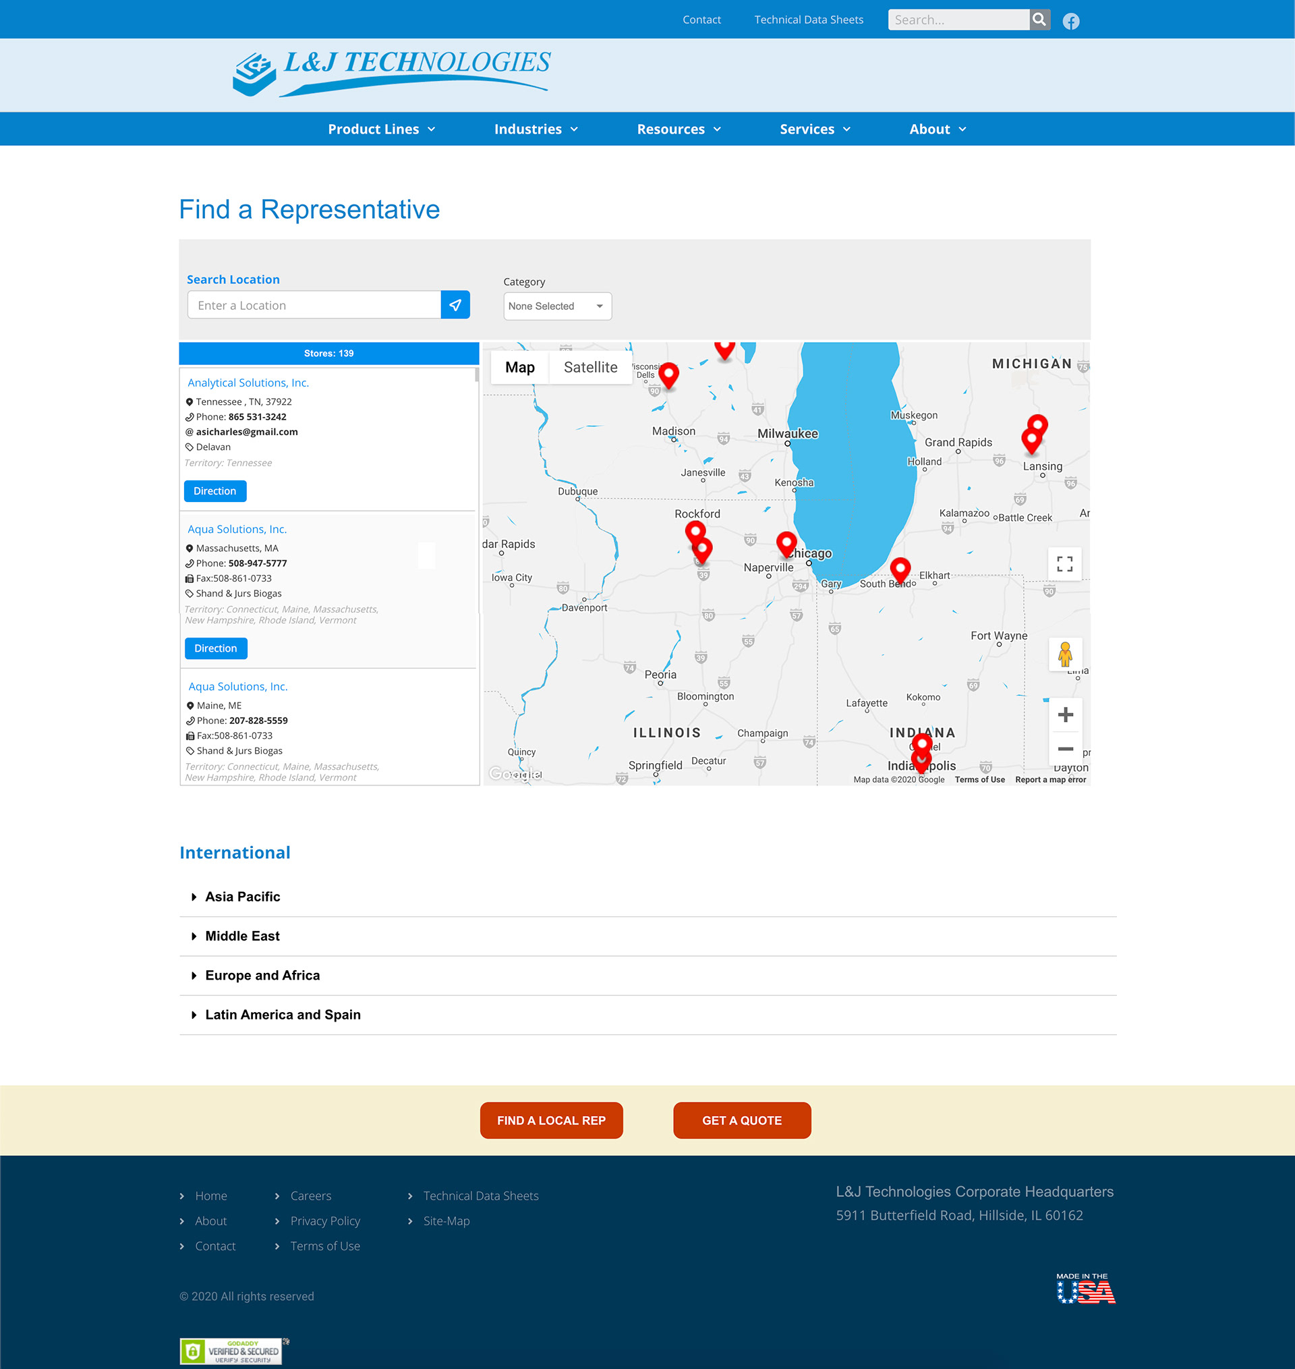The width and height of the screenshot is (1295, 1369).
Task: Click the map pin near Chicago
Action: (786, 544)
